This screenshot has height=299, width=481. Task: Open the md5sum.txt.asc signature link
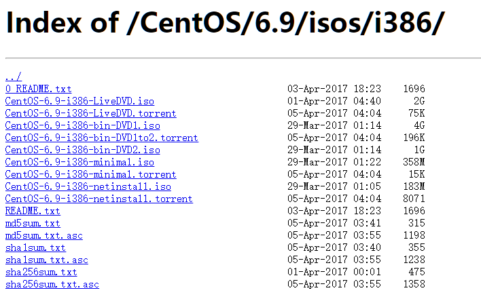tap(43, 235)
